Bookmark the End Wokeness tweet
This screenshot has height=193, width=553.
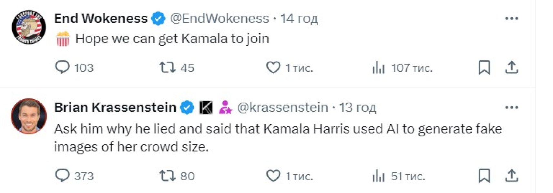point(484,68)
